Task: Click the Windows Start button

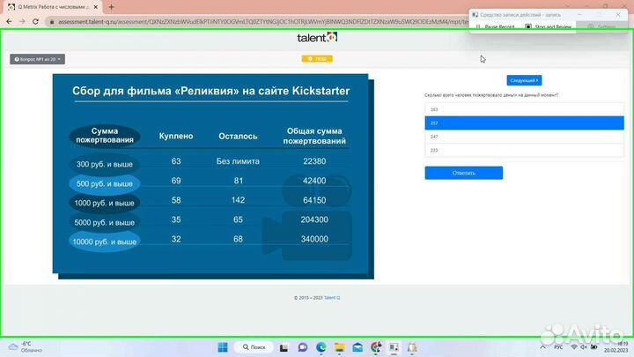Action: 224,347
